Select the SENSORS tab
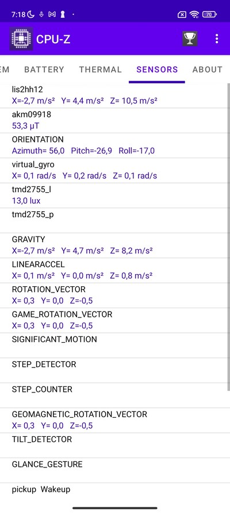This screenshot has height=513, width=230. click(157, 69)
